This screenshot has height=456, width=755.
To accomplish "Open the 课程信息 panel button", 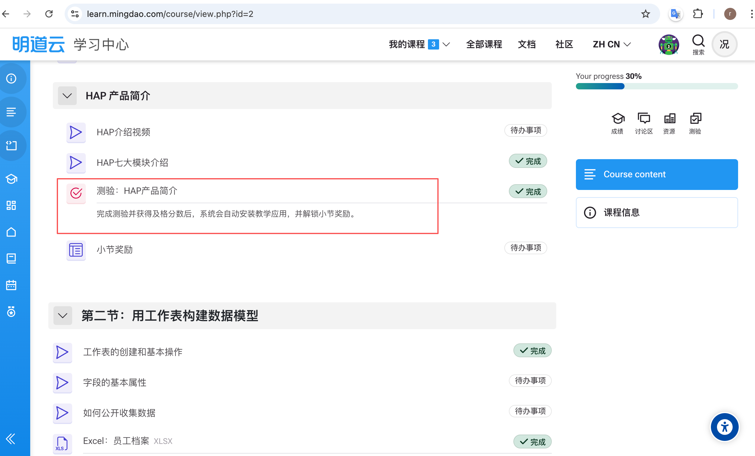I will [x=656, y=212].
